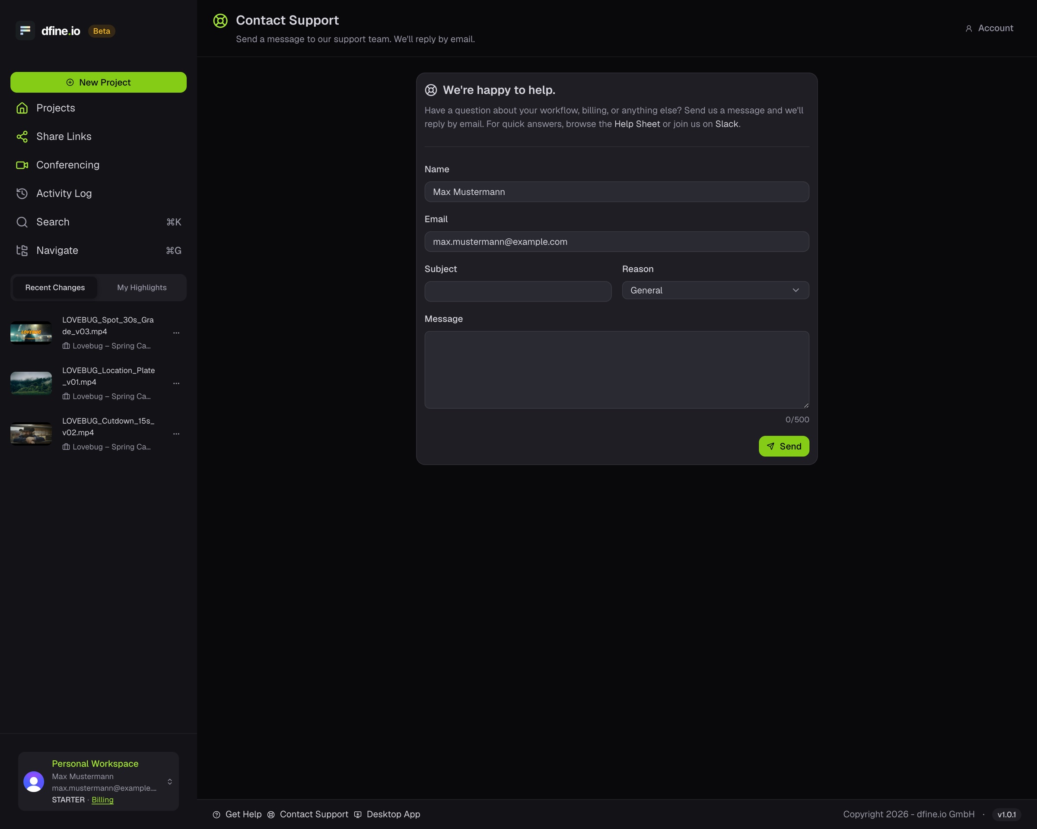Click the Personal Workspace label

(95, 764)
